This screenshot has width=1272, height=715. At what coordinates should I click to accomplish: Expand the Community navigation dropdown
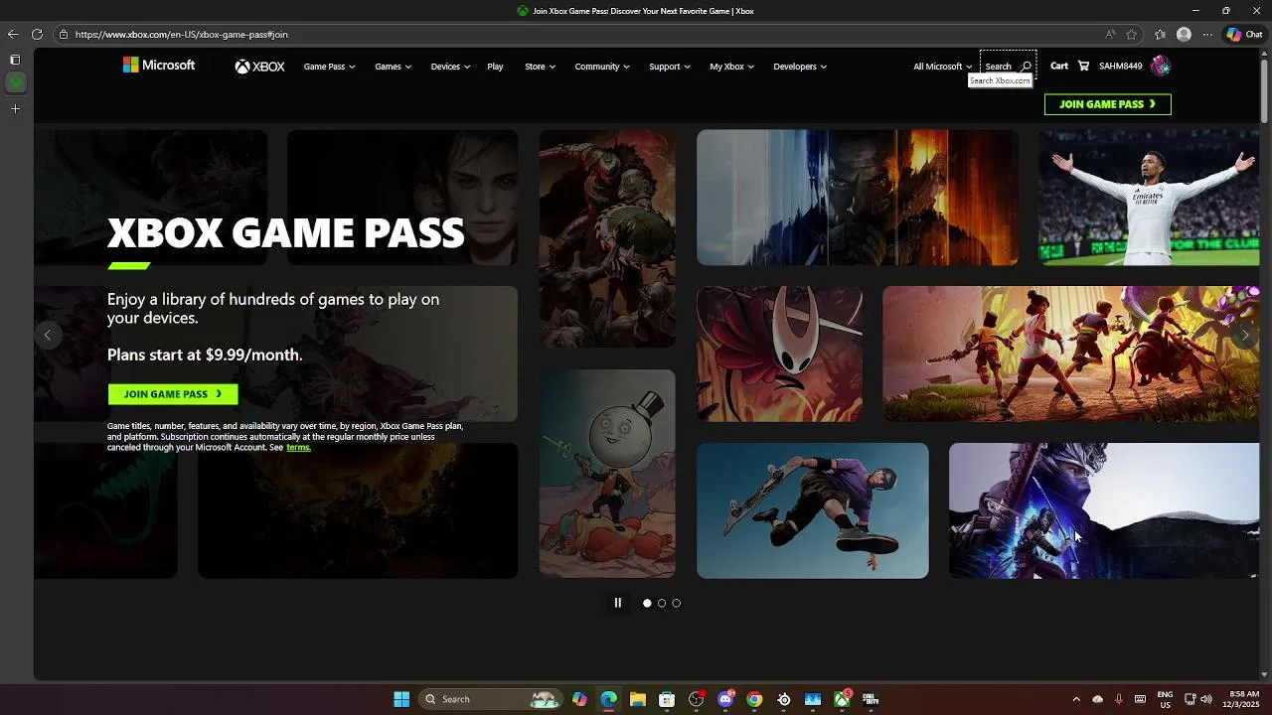click(602, 67)
